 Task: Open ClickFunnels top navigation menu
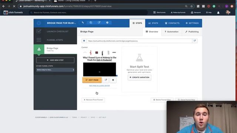159,13
